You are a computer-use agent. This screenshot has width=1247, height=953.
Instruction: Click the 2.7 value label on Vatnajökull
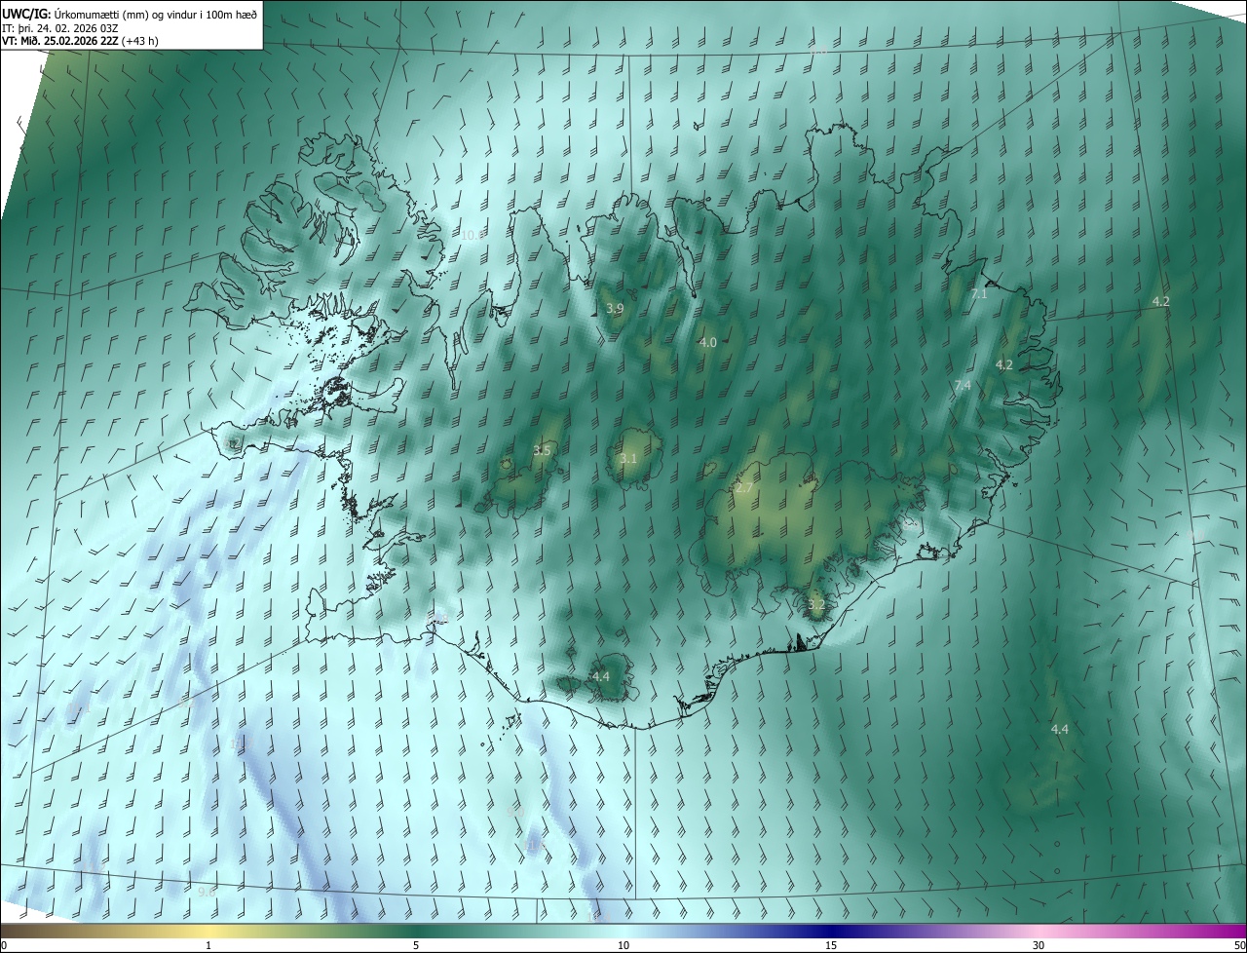click(x=744, y=487)
